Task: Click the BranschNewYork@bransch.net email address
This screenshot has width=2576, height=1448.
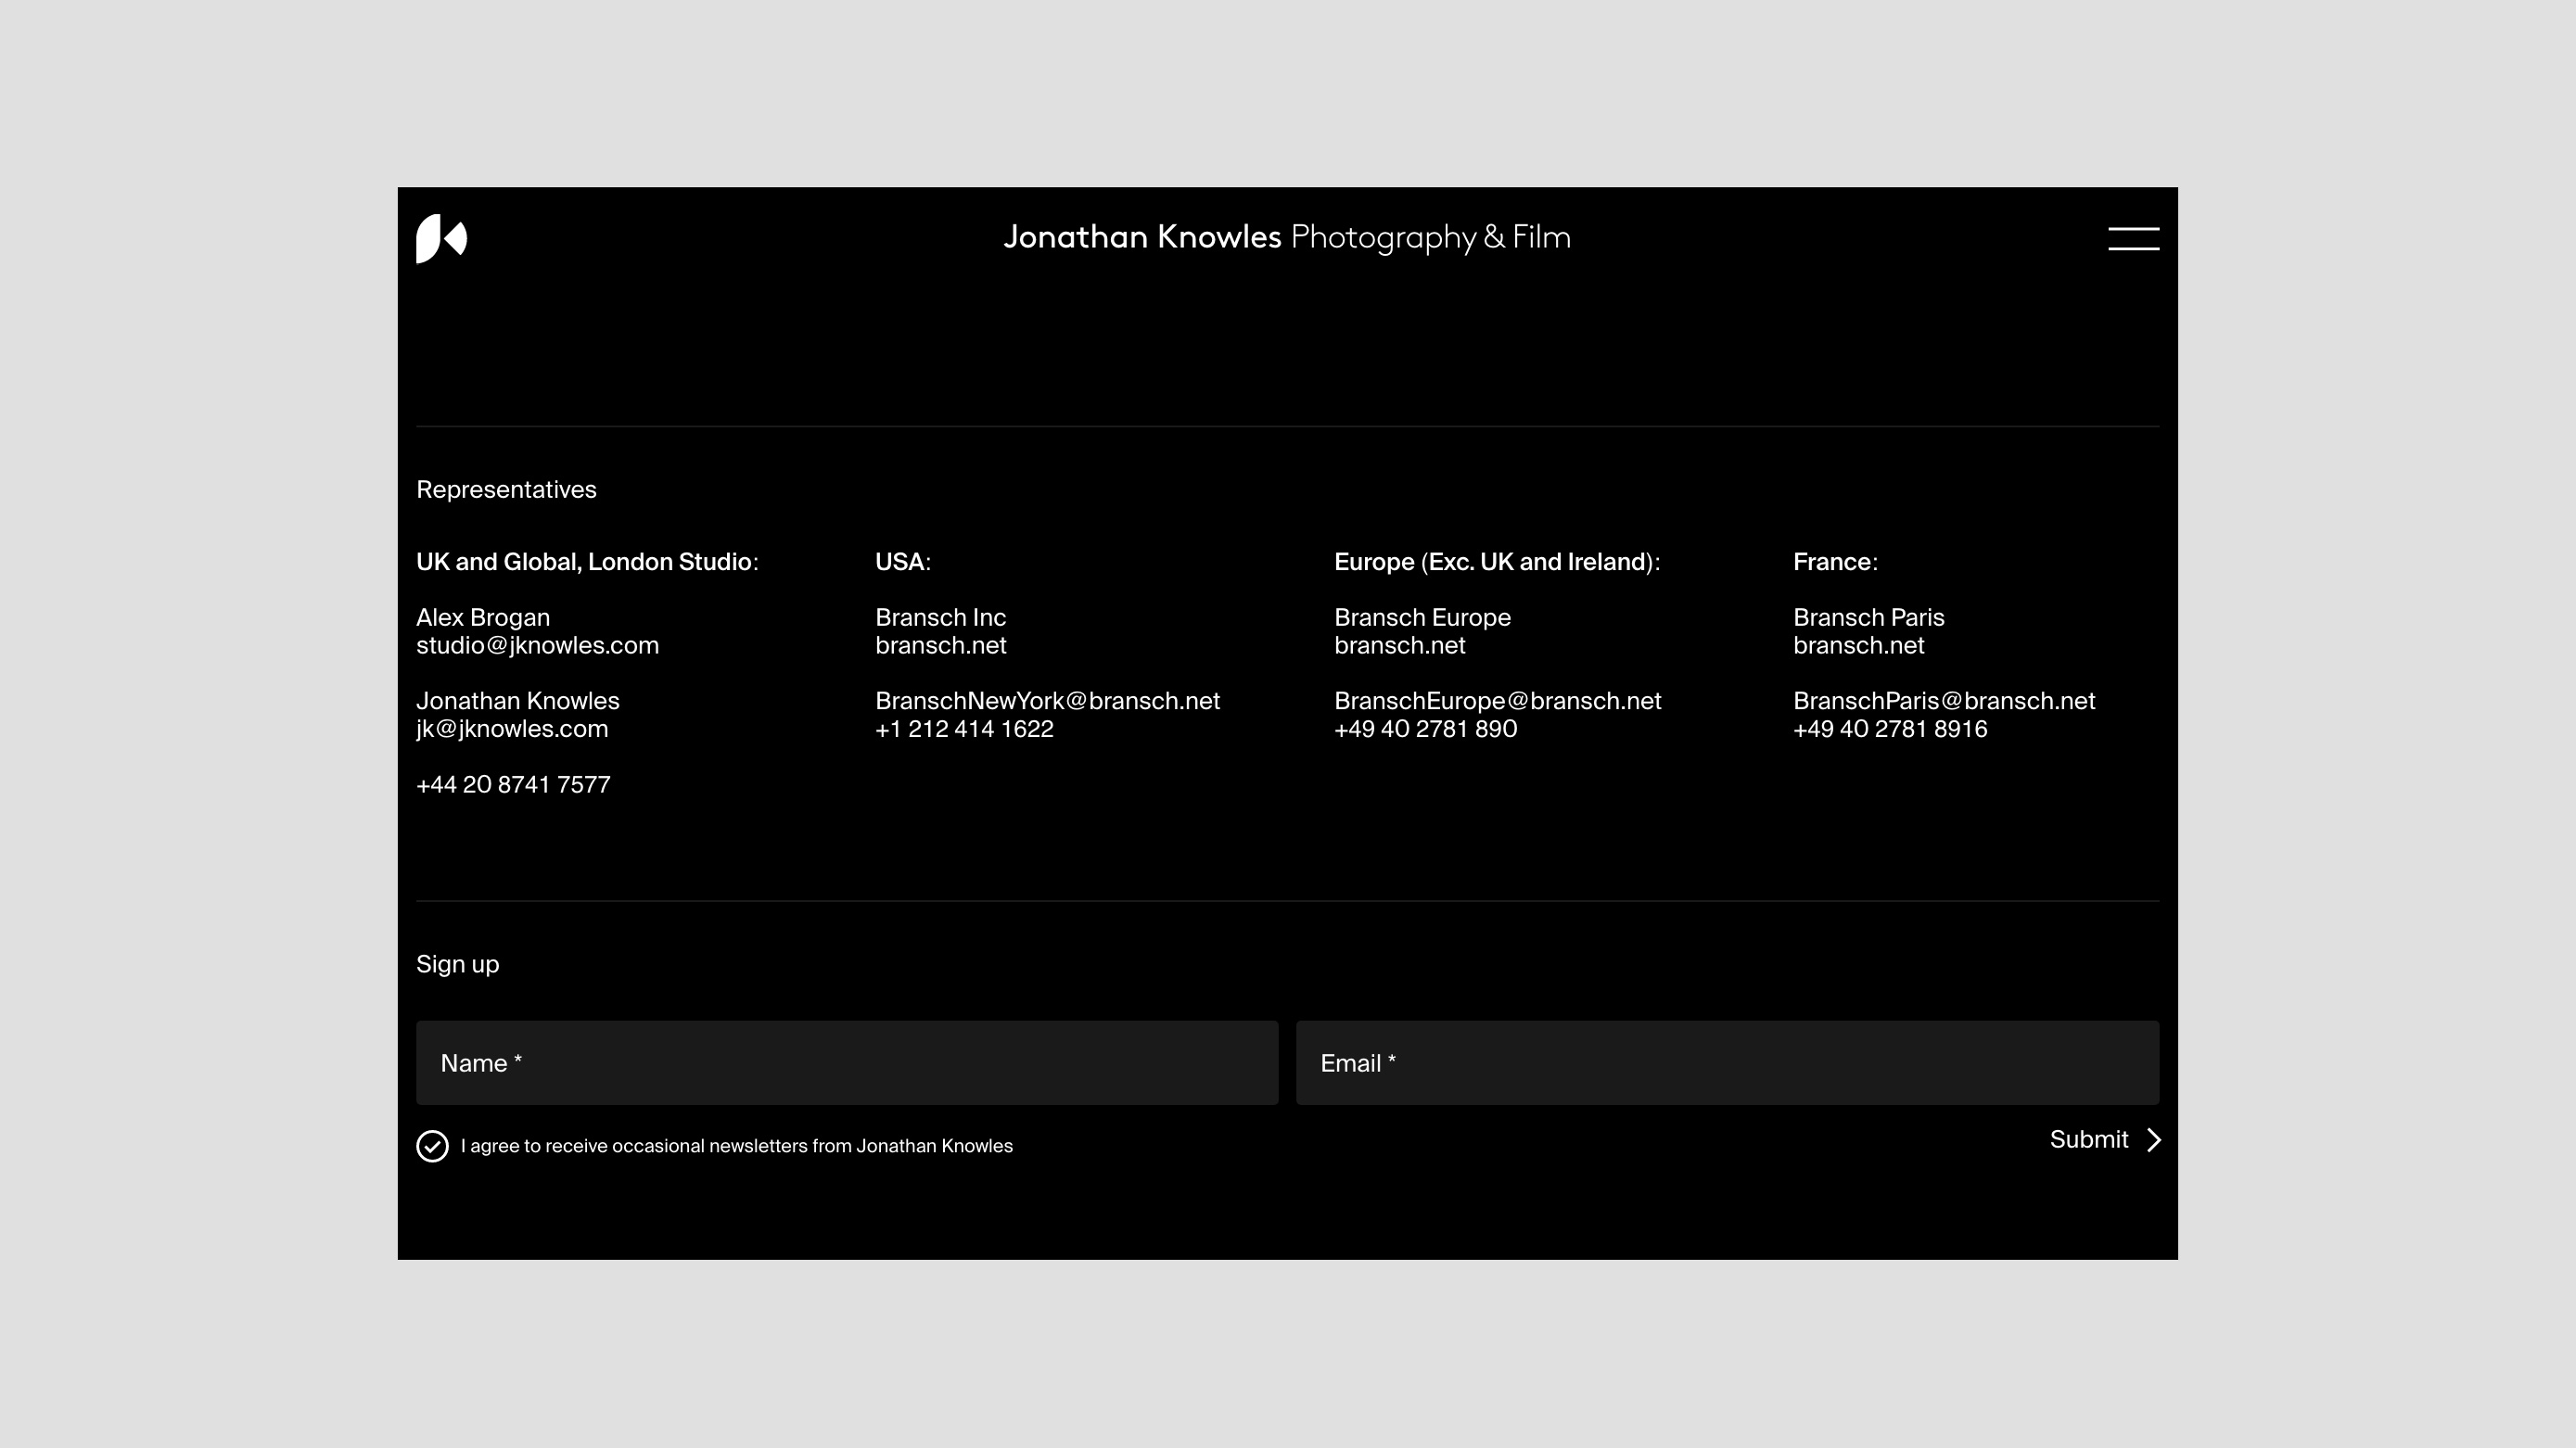Action: point(1048,700)
